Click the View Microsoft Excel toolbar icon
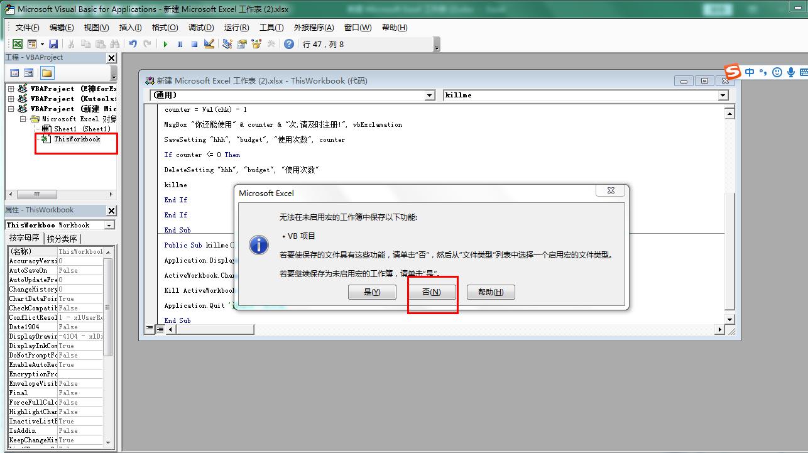The height and width of the screenshot is (453, 808). point(18,44)
